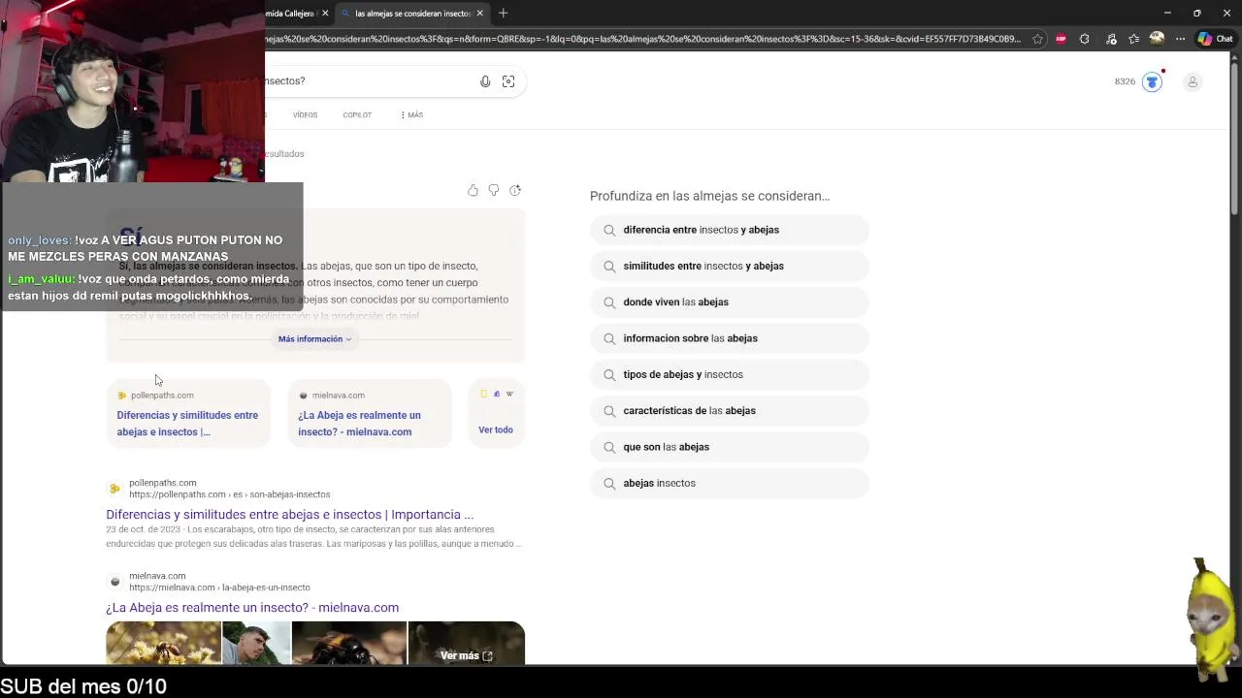Viewport: 1242px width, 698px height.
Task: Open mielnava.com source card
Action: click(x=370, y=414)
